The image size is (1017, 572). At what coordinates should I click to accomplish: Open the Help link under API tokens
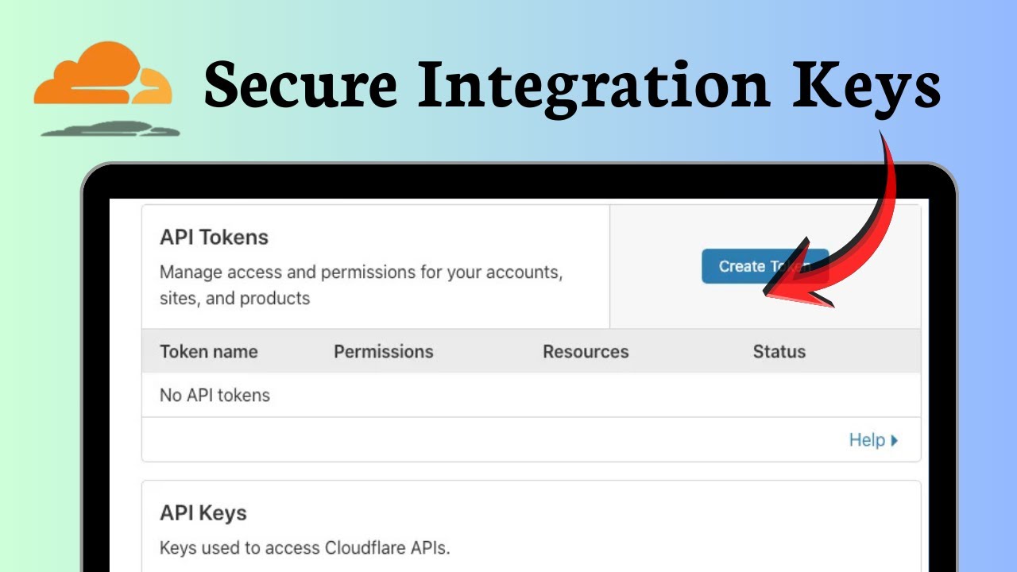pyautogui.click(x=873, y=440)
